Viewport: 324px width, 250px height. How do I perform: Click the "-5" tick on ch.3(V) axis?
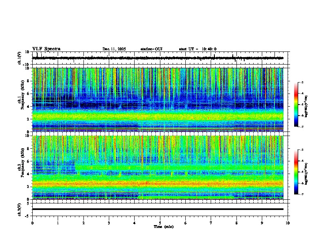27,216
